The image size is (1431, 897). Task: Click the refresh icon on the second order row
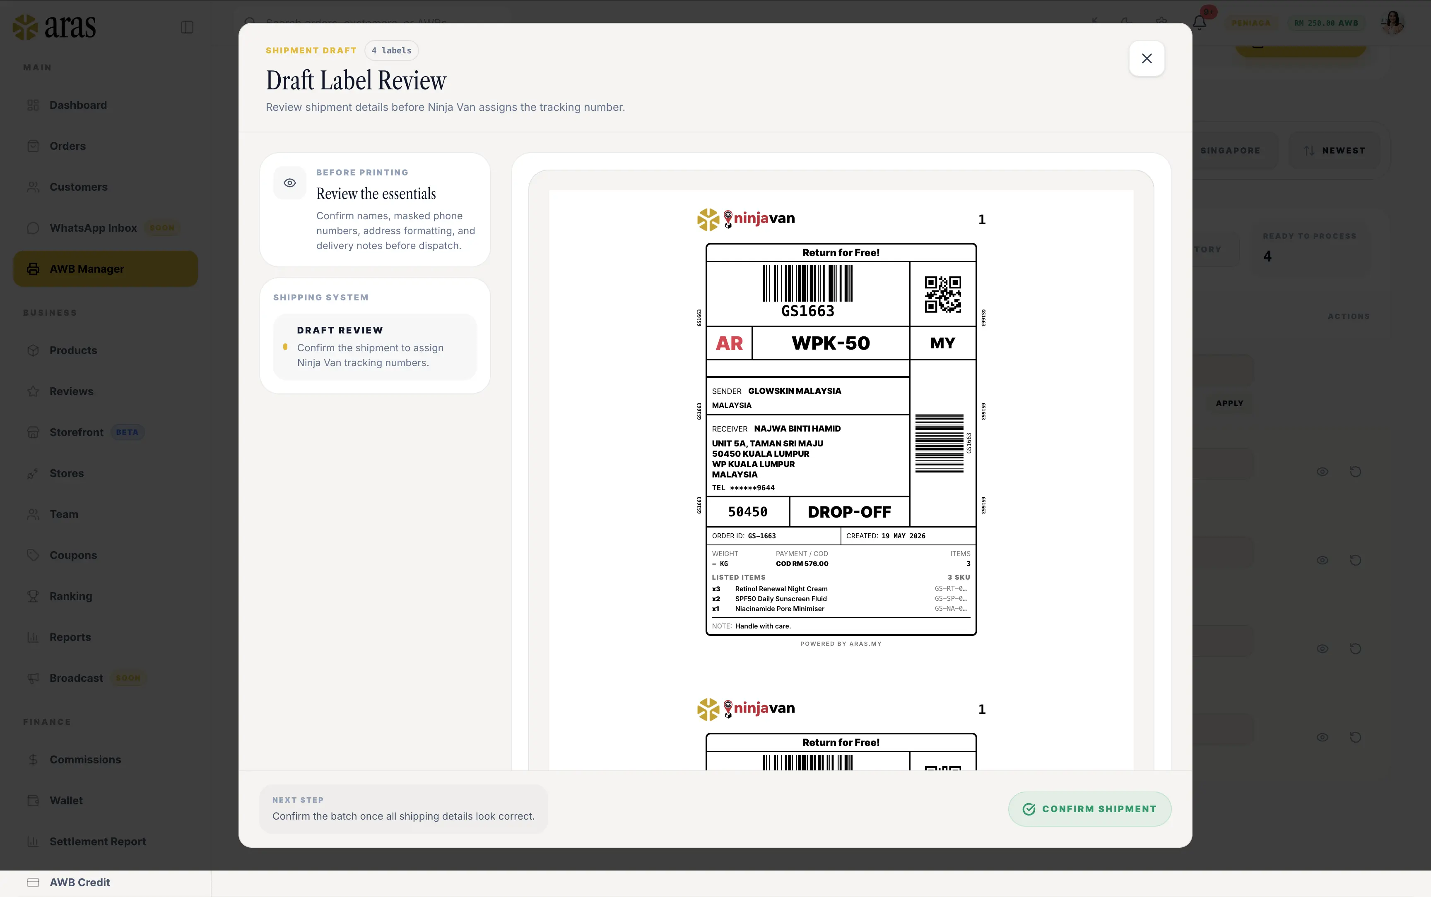[1356, 561]
